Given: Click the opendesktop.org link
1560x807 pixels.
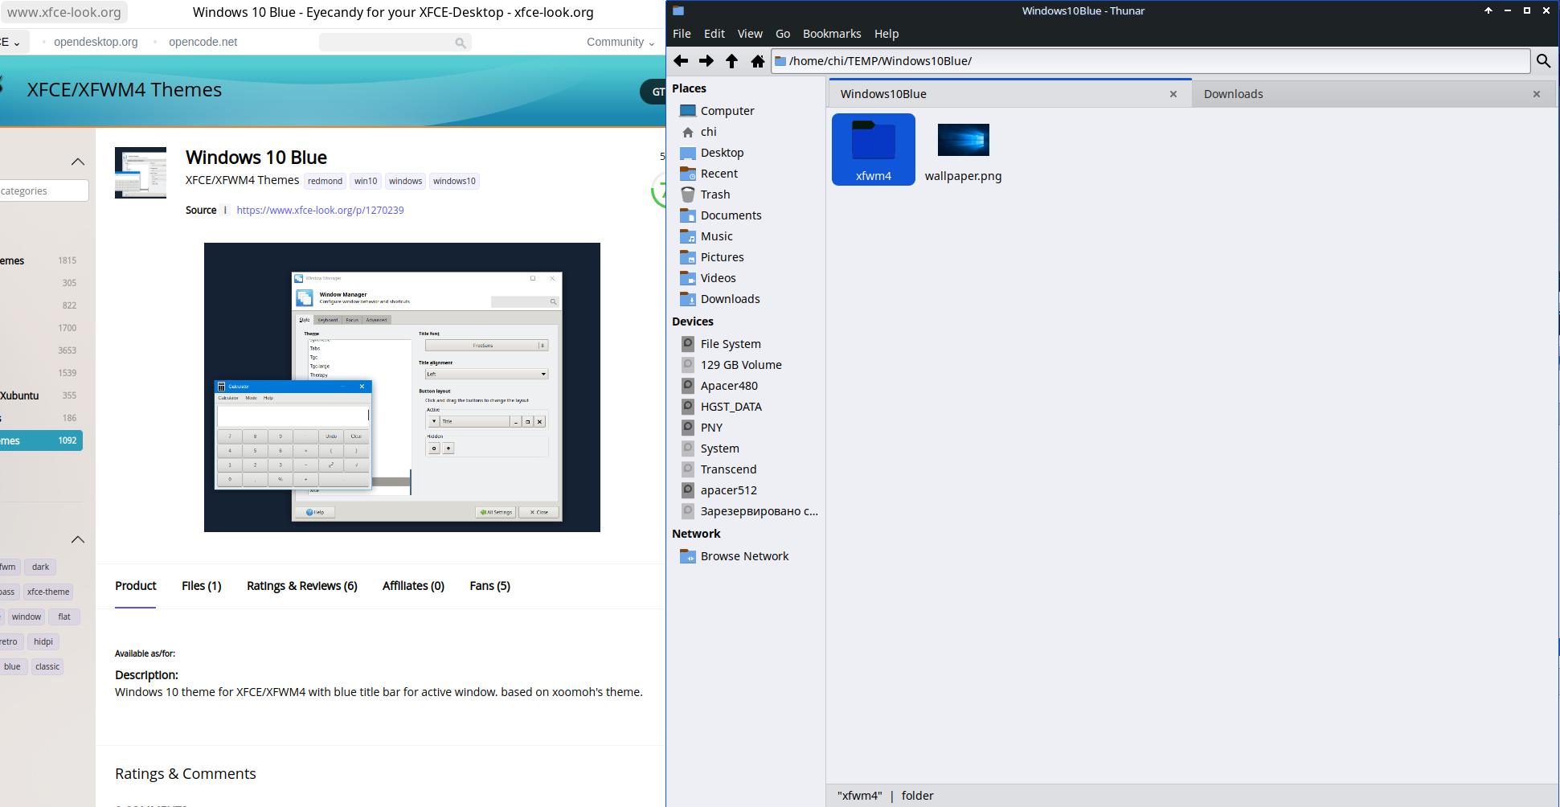Looking at the screenshot, I should [x=96, y=42].
